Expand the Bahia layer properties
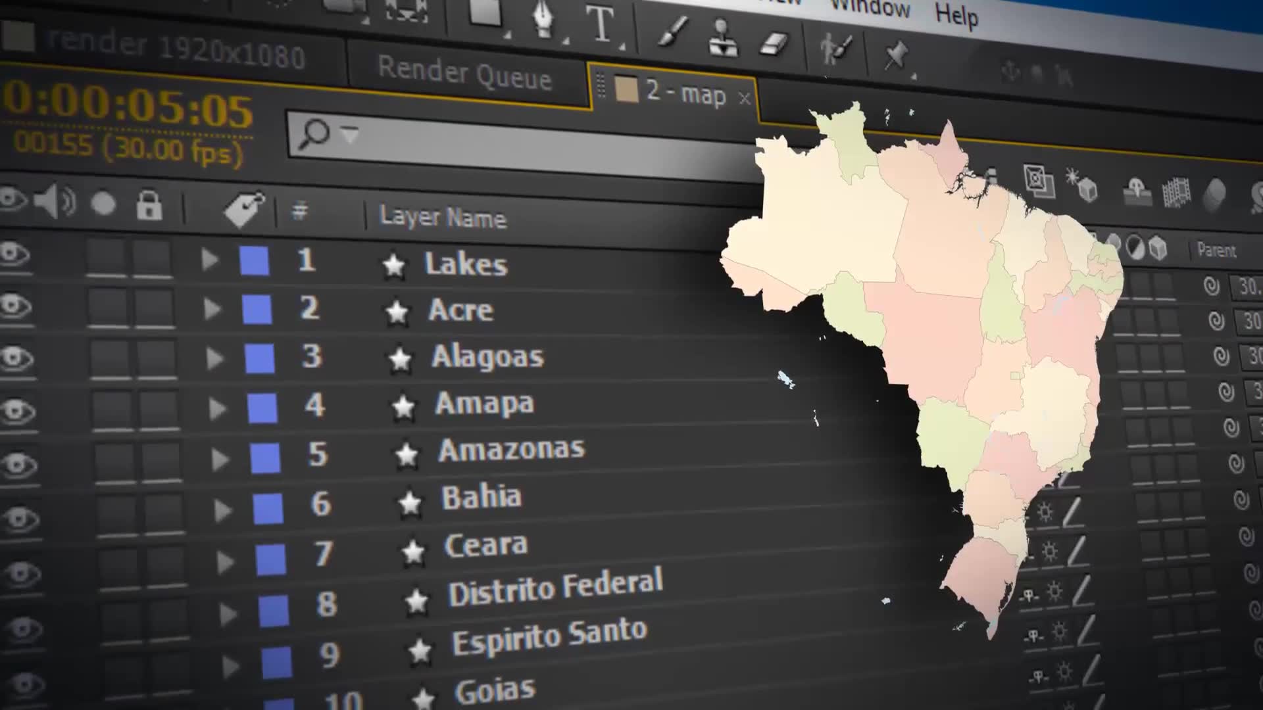This screenshot has height=710, width=1263. tap(222, 511)
